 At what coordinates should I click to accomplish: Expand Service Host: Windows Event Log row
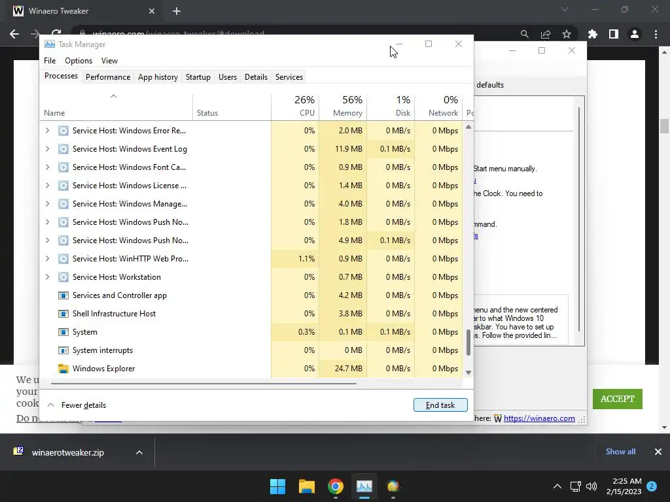[47, 149]
